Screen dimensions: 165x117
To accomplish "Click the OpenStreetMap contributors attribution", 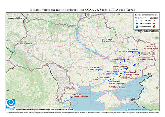I will (x=142, y=109).
